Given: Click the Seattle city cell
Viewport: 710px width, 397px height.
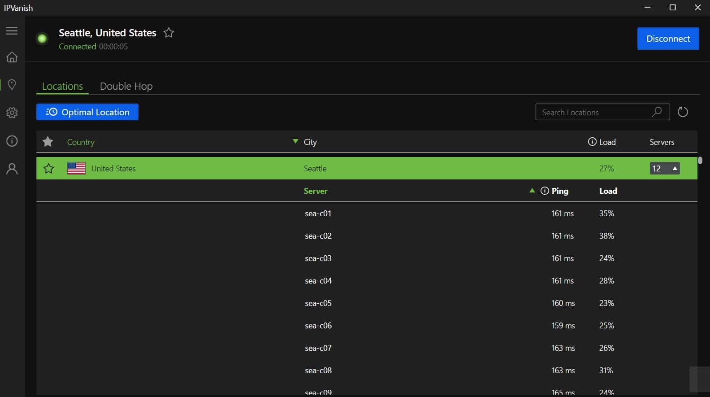Looking at the screenshot, I should pos(315,168).
